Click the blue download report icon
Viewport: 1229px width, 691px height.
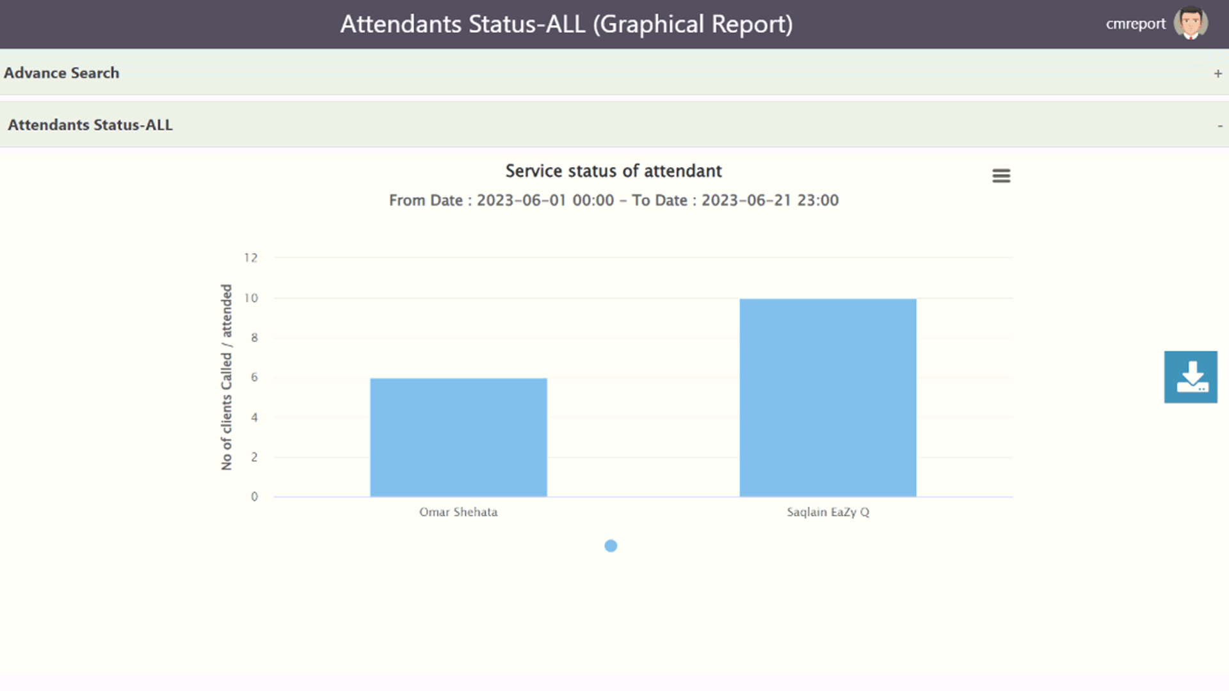pos(1191,377)
